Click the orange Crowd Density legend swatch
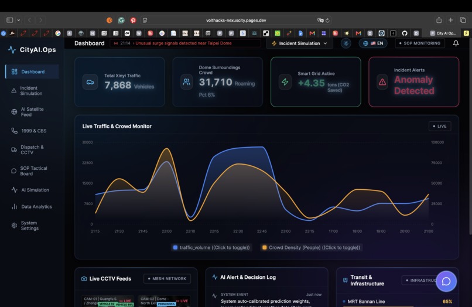 [x=265, y=248]
